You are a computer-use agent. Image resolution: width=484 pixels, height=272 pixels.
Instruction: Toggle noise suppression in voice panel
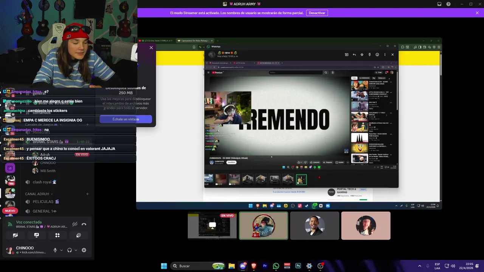pyautogui.click(x=75, y=224)
